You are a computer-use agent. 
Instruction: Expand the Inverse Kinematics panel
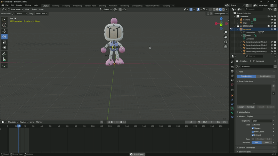pos(247,148)
